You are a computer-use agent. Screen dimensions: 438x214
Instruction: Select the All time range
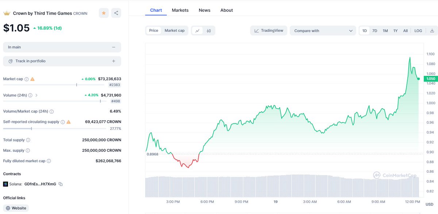point(405,31)
